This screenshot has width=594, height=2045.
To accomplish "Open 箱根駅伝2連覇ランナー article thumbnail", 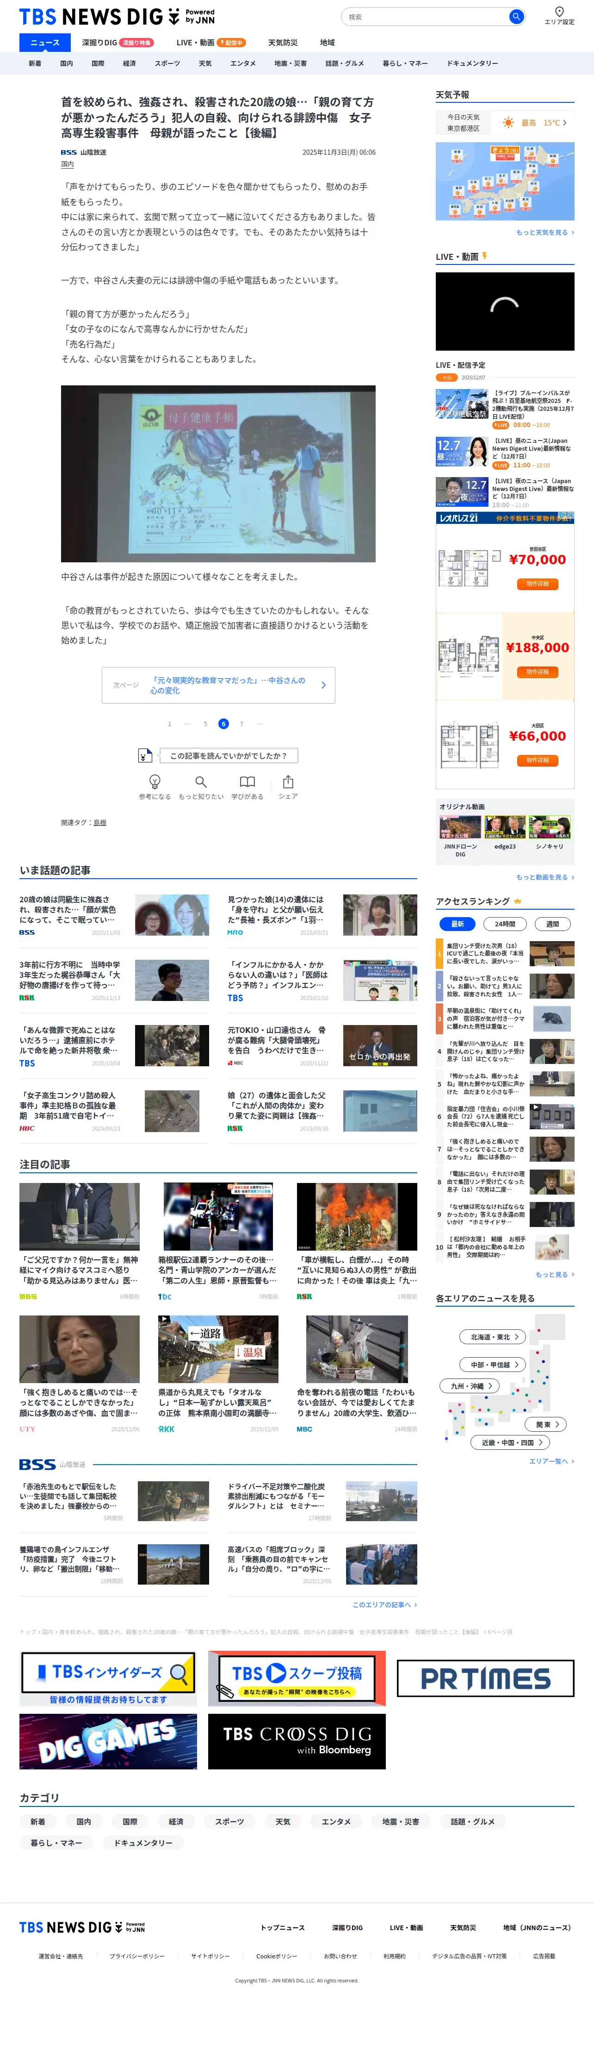I will coord(218,1216).
